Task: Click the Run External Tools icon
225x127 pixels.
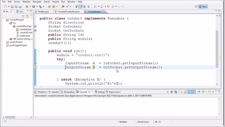Action: (x=40, y=7)
